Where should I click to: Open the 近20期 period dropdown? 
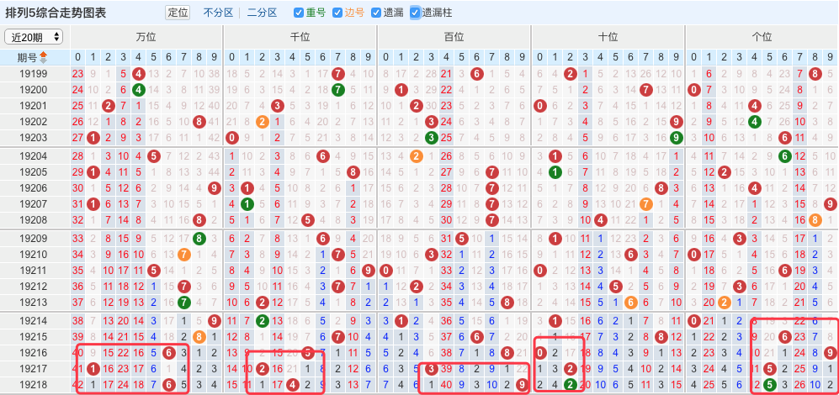point(34,37)
